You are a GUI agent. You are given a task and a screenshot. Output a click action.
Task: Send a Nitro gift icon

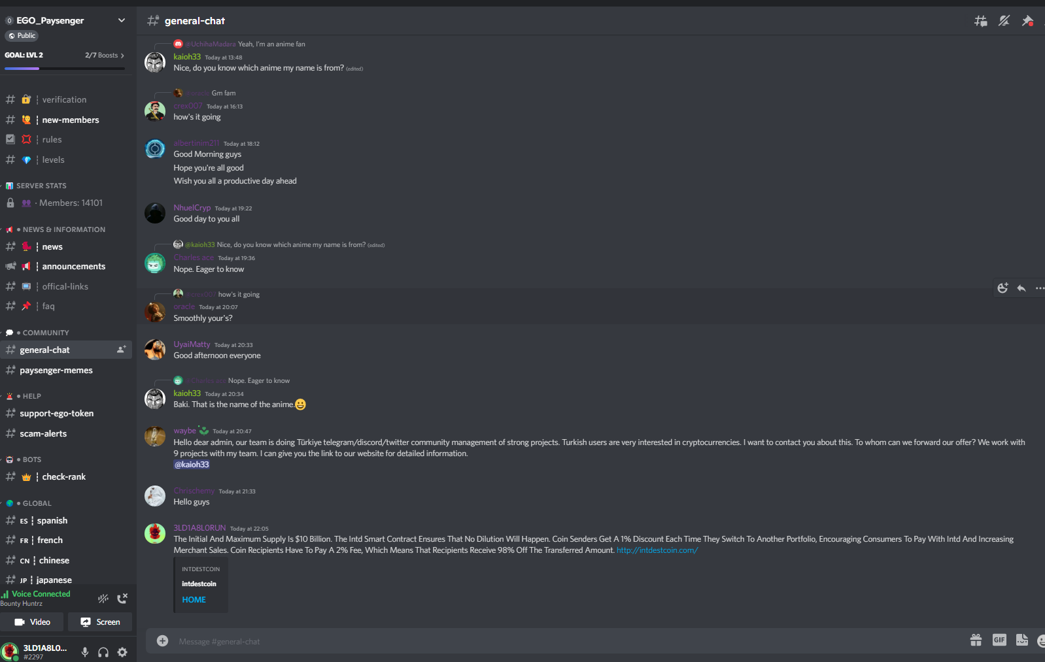[976, 640]
